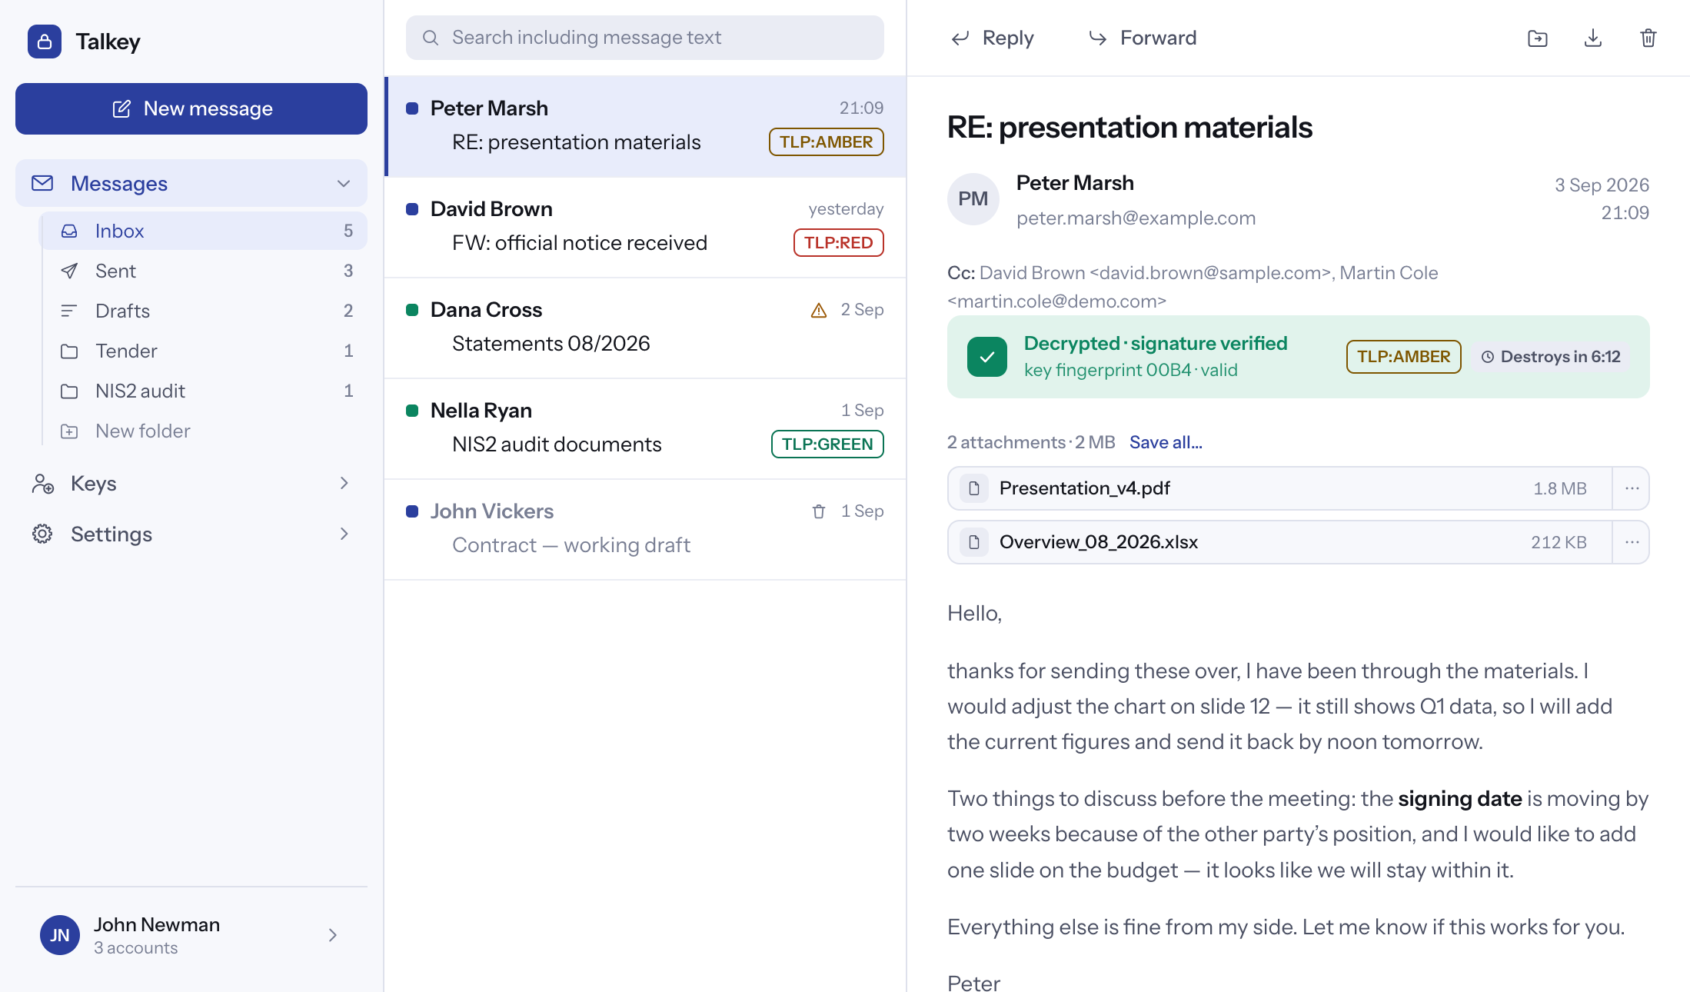Click the Destroys in 6:12 timer badge
1690x992 pixels.
1551,357
